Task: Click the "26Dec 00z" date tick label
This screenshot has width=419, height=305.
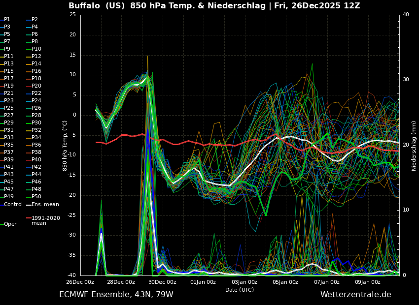Action: [x=80, y=282]
